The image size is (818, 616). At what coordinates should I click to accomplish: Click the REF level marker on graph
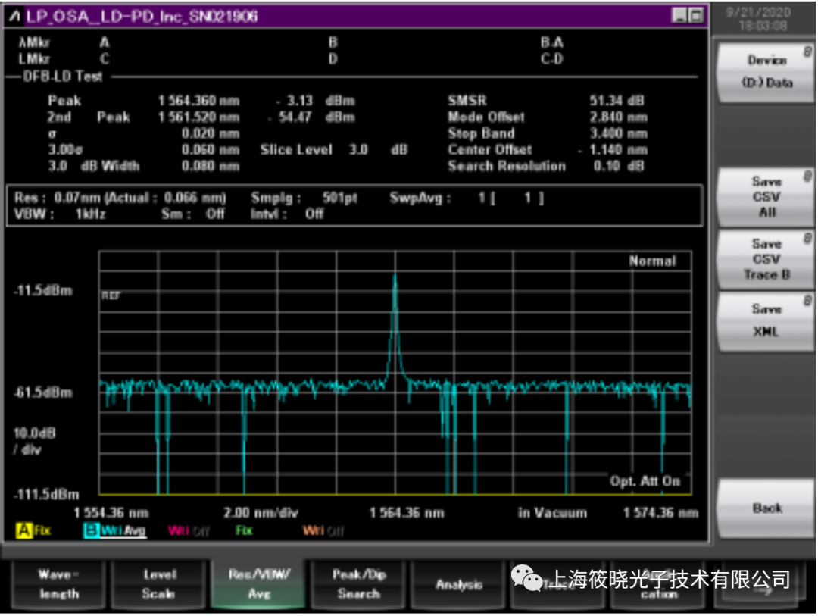[x=110, y=295]
